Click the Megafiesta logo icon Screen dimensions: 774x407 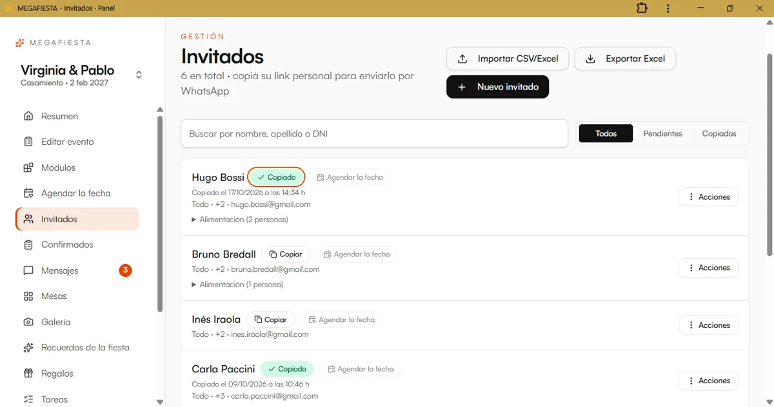20,43
